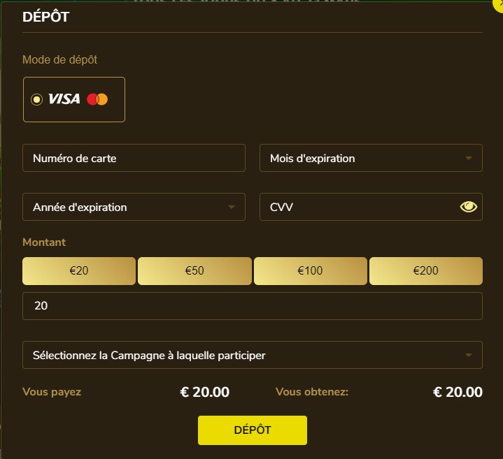Click into the CVV input field
This screenshot has width=503, height=459.
[357, 207]
